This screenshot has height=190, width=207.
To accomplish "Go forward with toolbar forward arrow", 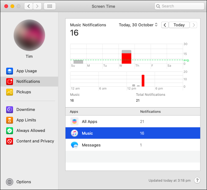I will tap(37, 6).
